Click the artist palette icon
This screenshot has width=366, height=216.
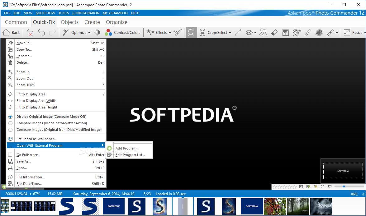tap(297, 33)
